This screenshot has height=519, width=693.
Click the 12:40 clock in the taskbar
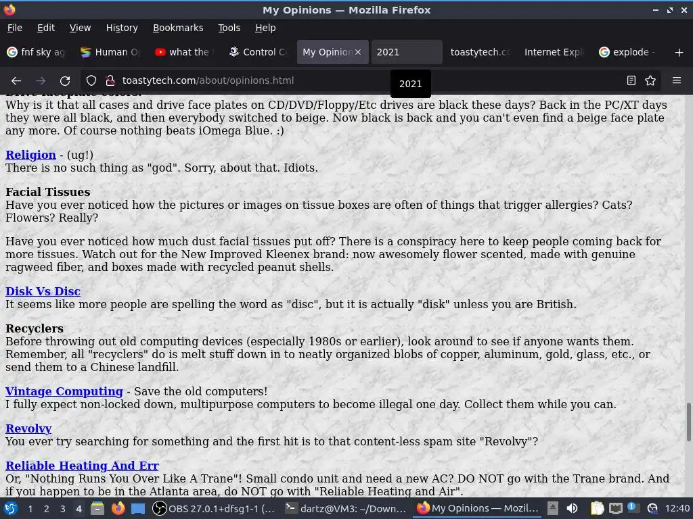click(x=677, y=508)
